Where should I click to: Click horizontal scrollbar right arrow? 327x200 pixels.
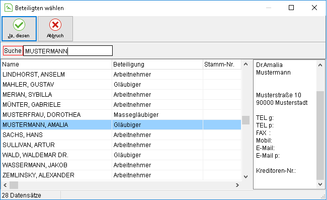tap(237, 185)
